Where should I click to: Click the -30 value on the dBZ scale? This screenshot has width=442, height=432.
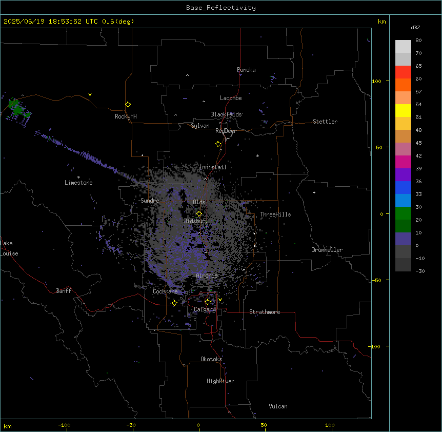420,271
